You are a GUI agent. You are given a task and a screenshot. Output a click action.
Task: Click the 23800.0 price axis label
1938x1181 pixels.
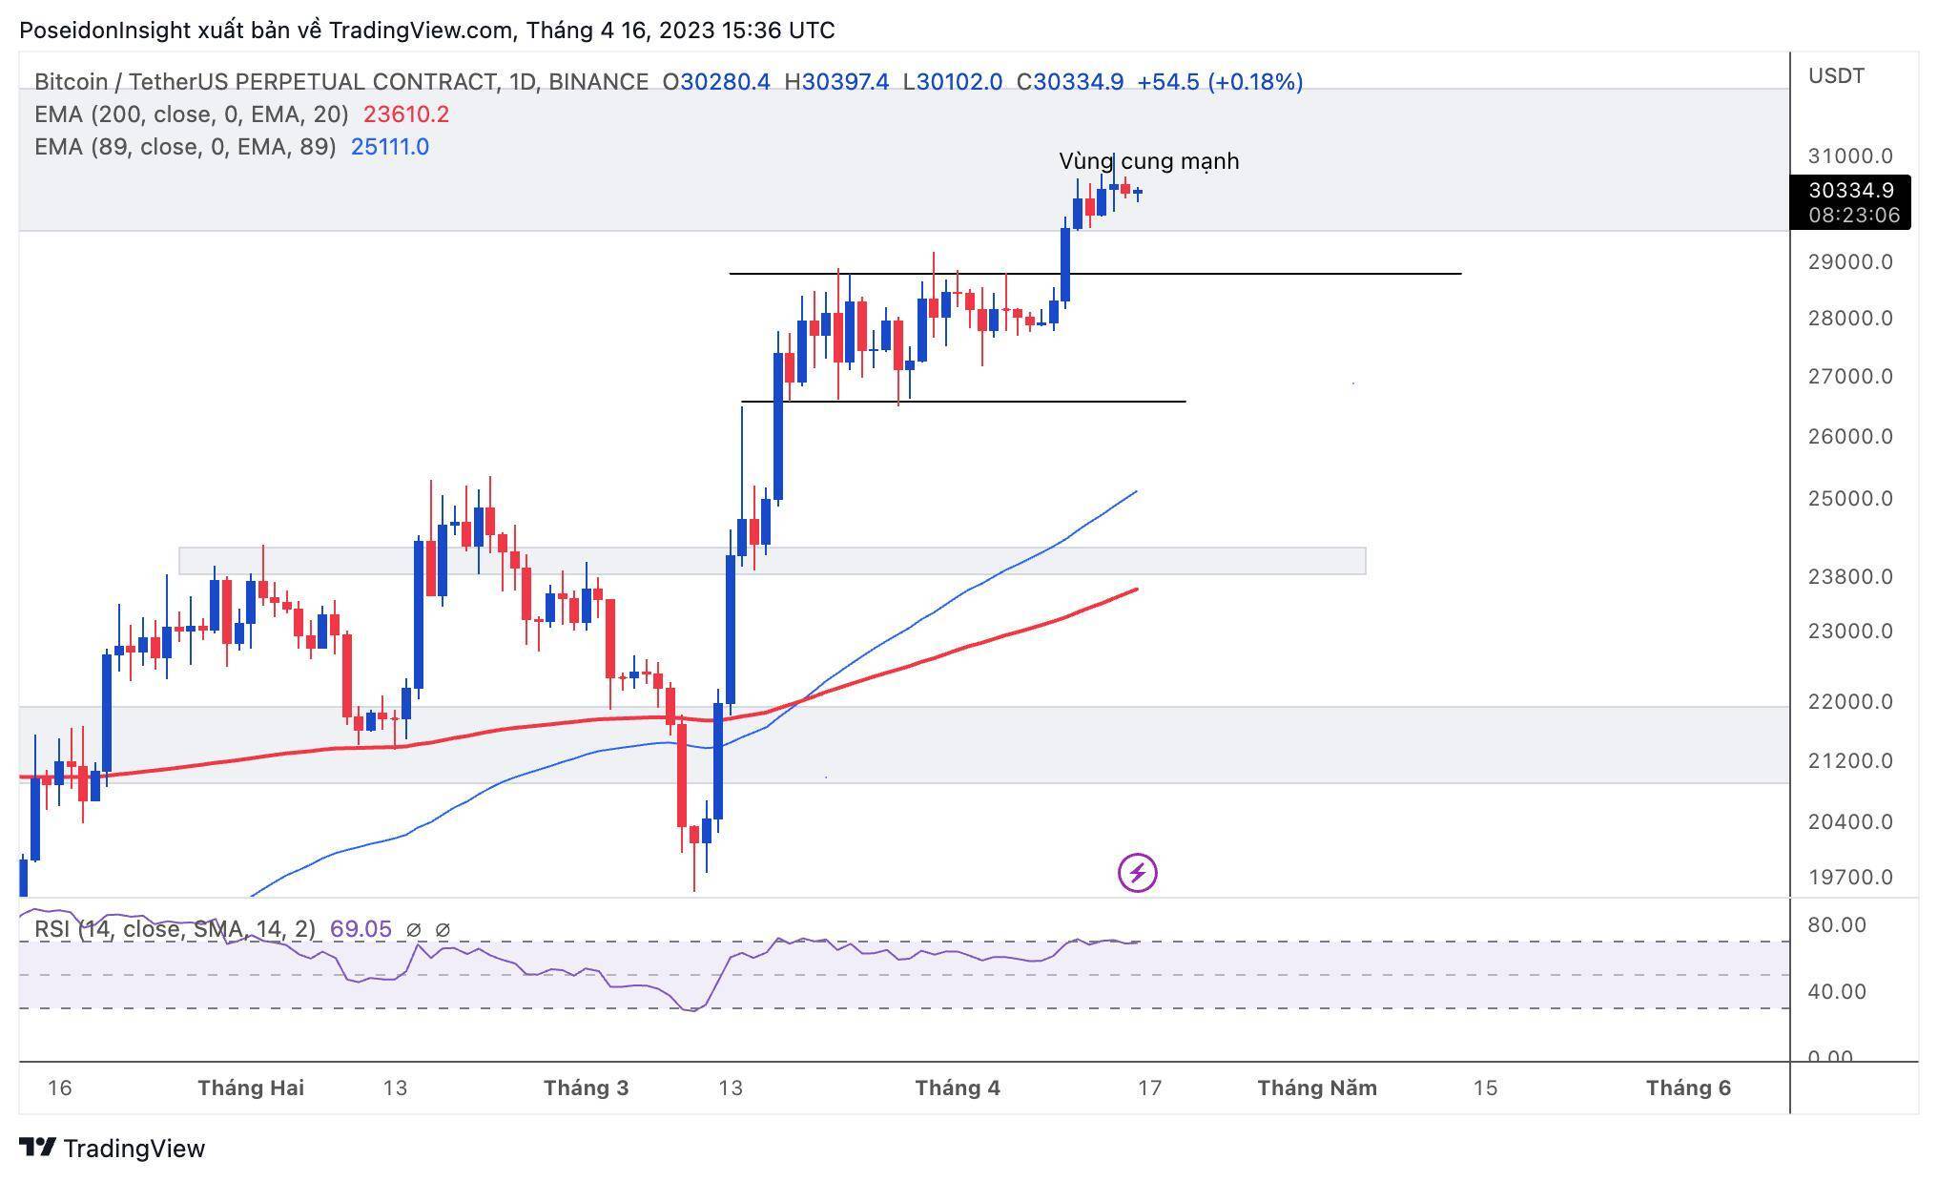click(x=1850, y=576)
